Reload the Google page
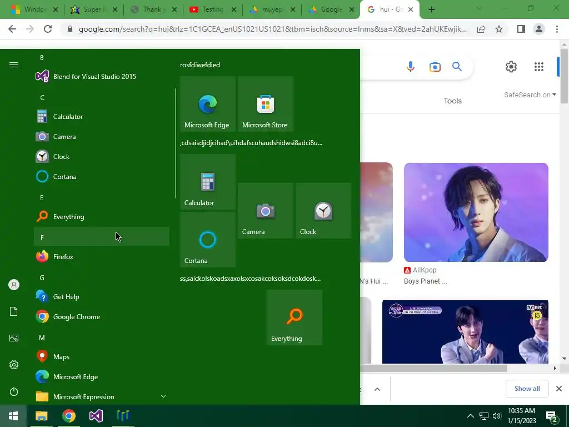This screenshot has height=427, width=569. click(48, 29)
